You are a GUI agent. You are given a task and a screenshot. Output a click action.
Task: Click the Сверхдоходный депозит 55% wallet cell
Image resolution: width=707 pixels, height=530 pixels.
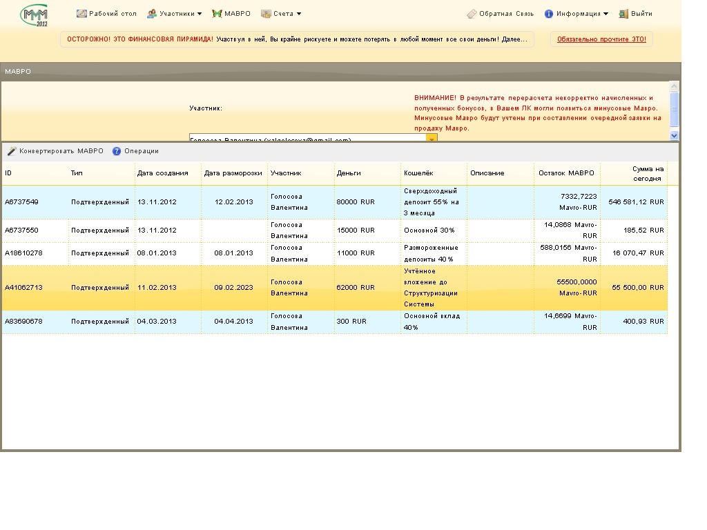[x=434, y=202]
